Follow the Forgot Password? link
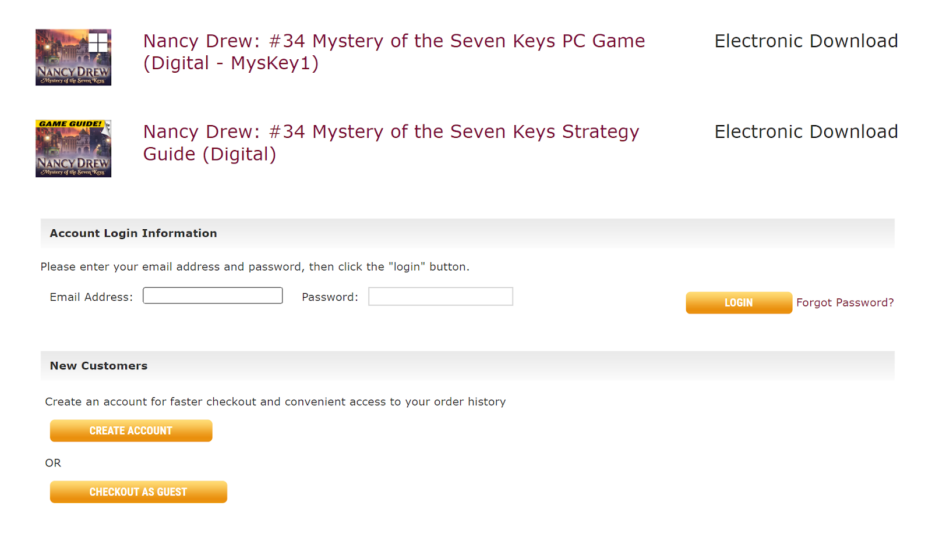932x545 pixels. click(x=845, y=302)
